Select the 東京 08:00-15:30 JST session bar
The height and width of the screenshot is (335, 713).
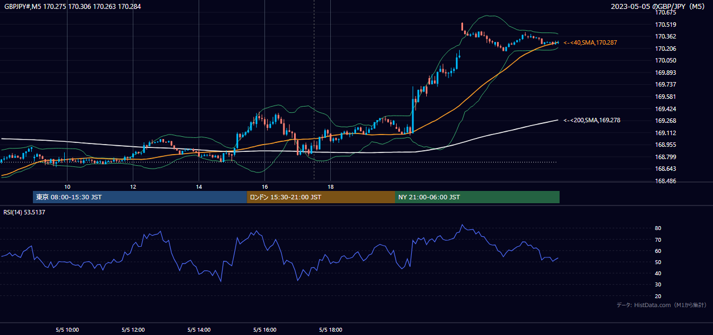pyautogui.click(x=140, y=197)
